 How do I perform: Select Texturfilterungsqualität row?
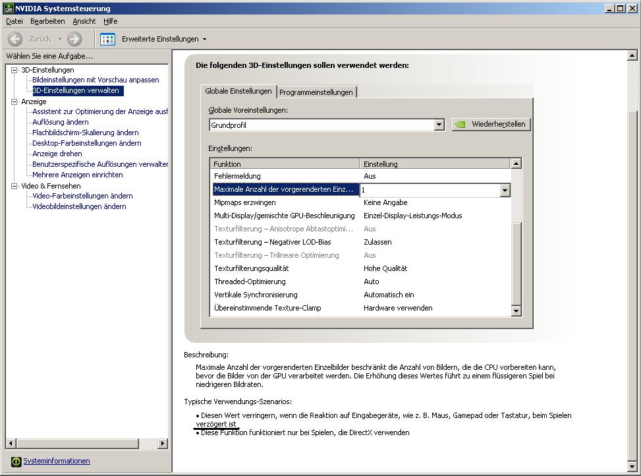[360, 268]
